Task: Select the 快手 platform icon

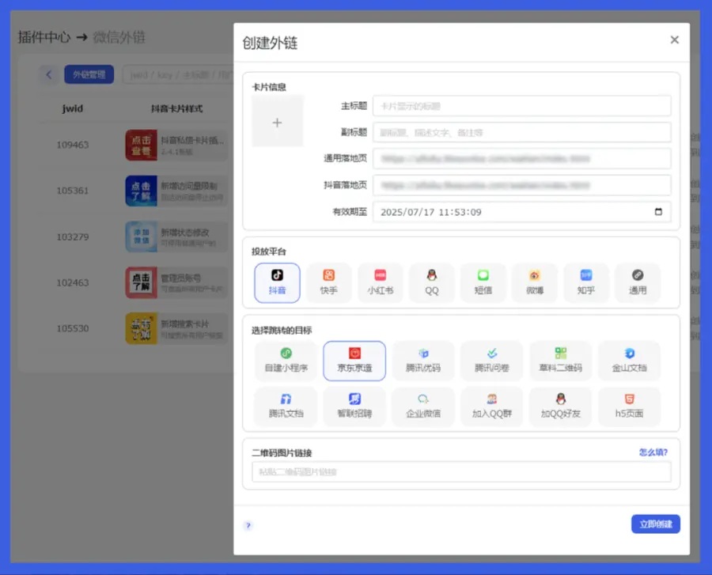Action: [x=329, y=282]
